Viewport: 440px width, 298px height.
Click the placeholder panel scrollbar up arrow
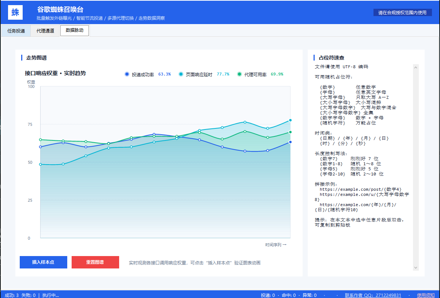point(416,67)
